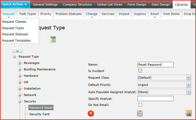Open the Problem Statuses tab

[69, 14]
